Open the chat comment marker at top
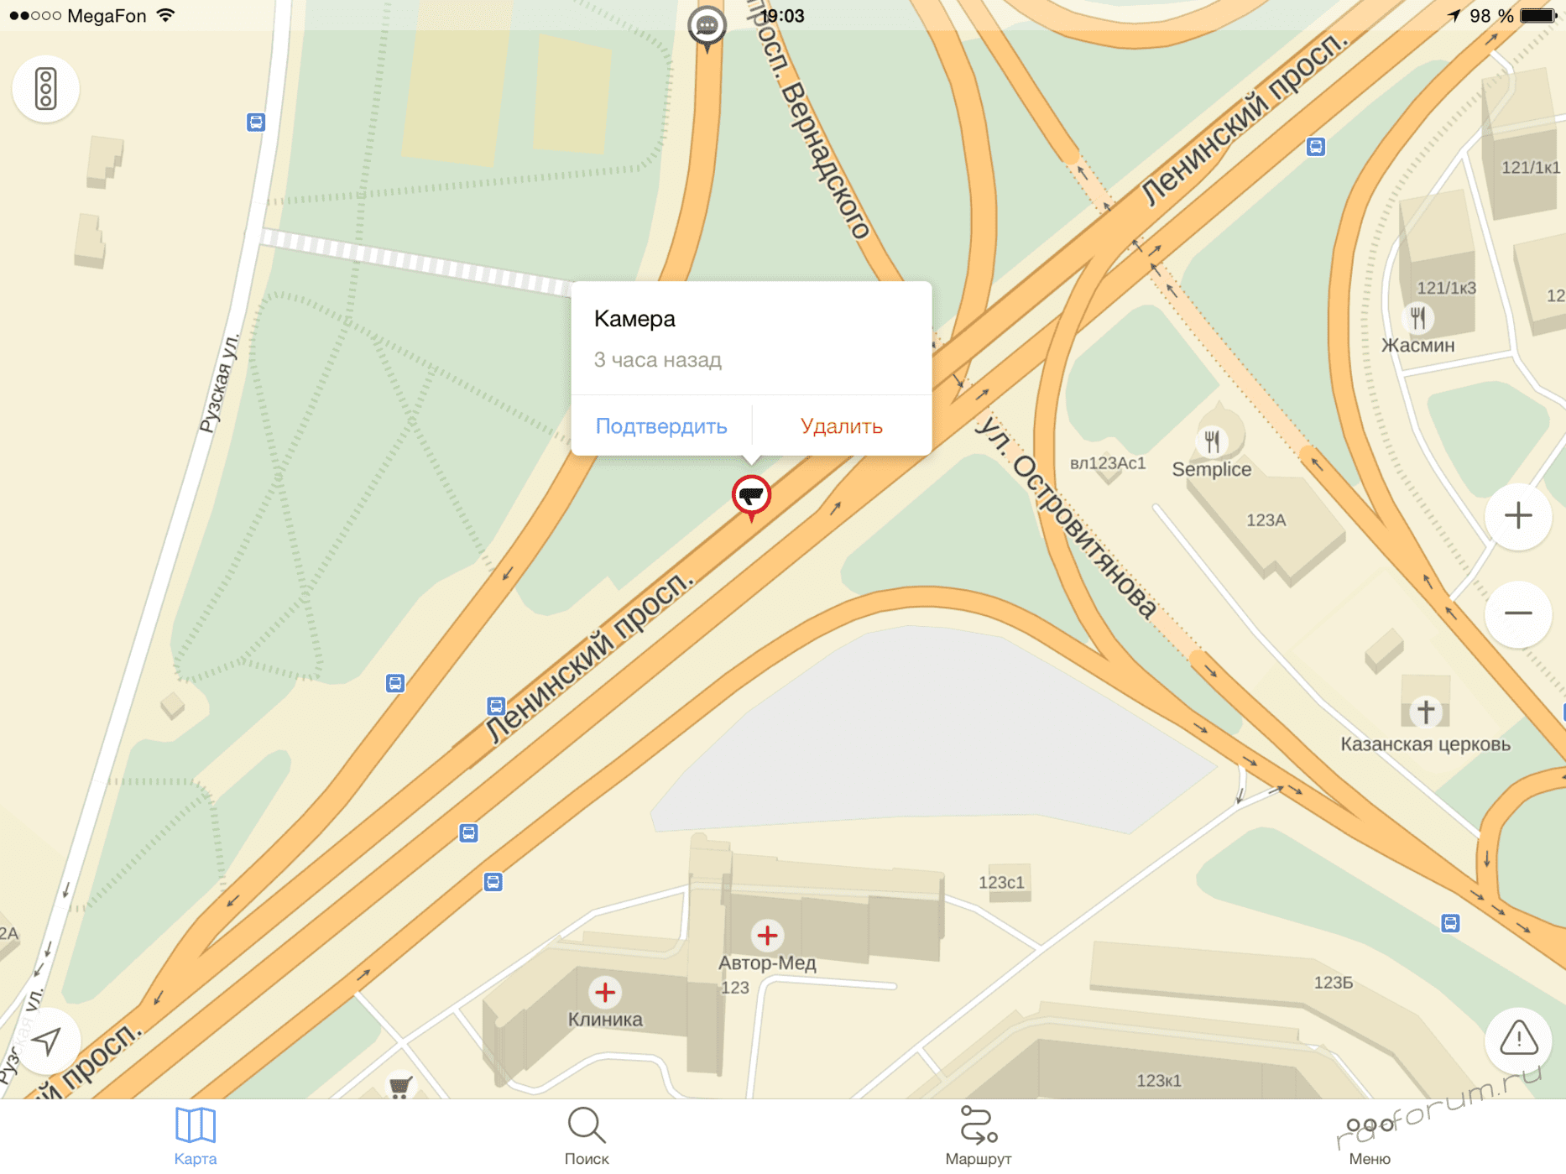The width and height of the screenshot is (1566, 1174). coord(707,28)
